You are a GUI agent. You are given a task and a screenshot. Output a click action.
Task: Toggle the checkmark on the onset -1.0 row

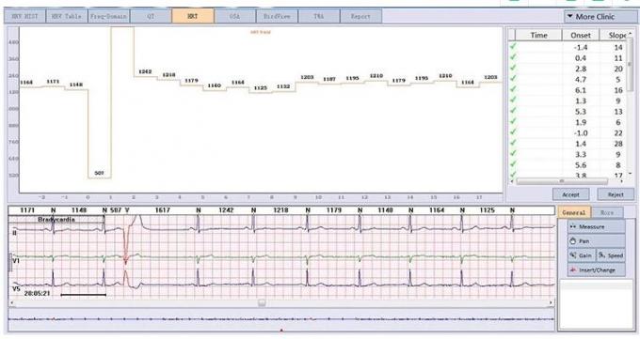coord(513,132)
